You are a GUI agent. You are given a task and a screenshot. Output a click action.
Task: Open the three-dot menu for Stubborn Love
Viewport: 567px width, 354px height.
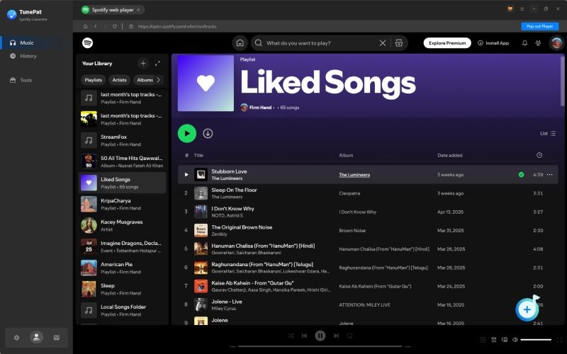[x=549, y=174]
